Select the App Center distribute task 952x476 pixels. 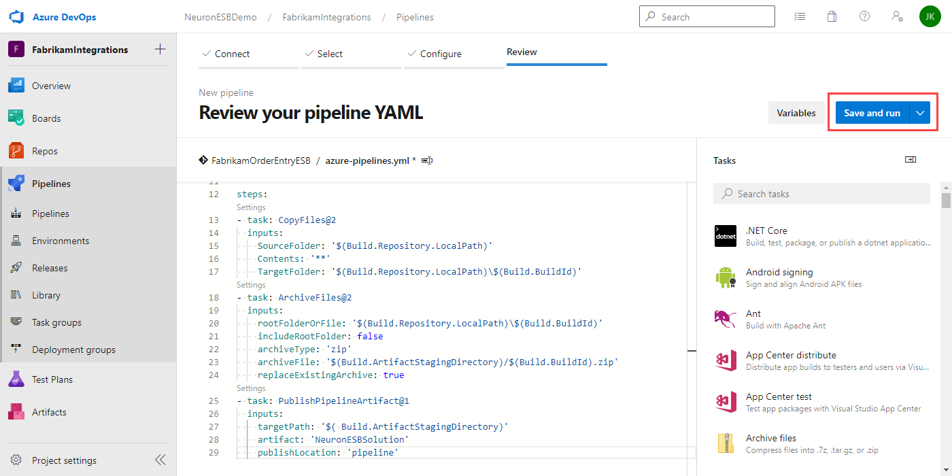tap(821, 360)
